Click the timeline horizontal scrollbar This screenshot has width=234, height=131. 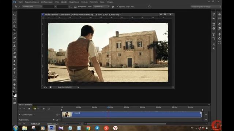(x=126, y=124)
